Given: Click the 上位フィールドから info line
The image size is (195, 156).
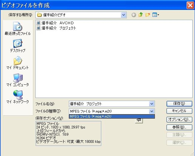Looking at the screenshot, I should coord(51,131).
